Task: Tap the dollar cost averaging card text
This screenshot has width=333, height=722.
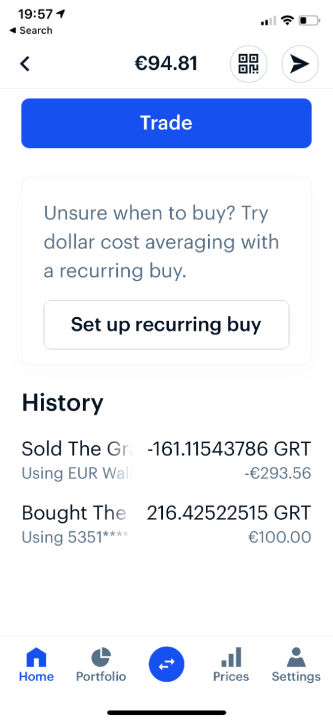Action: click(162, 242)
